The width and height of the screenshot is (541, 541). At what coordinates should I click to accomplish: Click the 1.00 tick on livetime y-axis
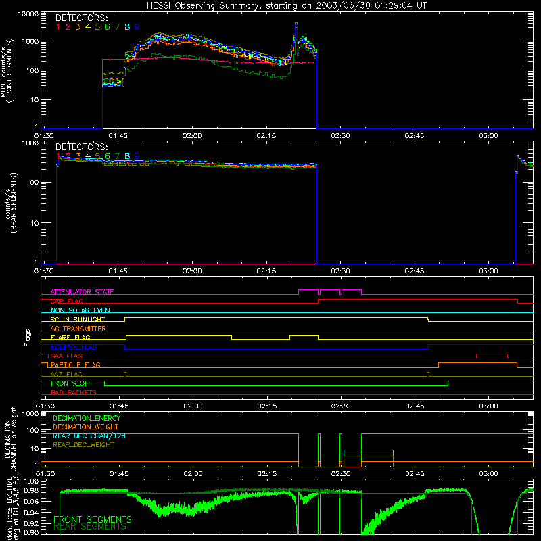(x=31, y=481)
